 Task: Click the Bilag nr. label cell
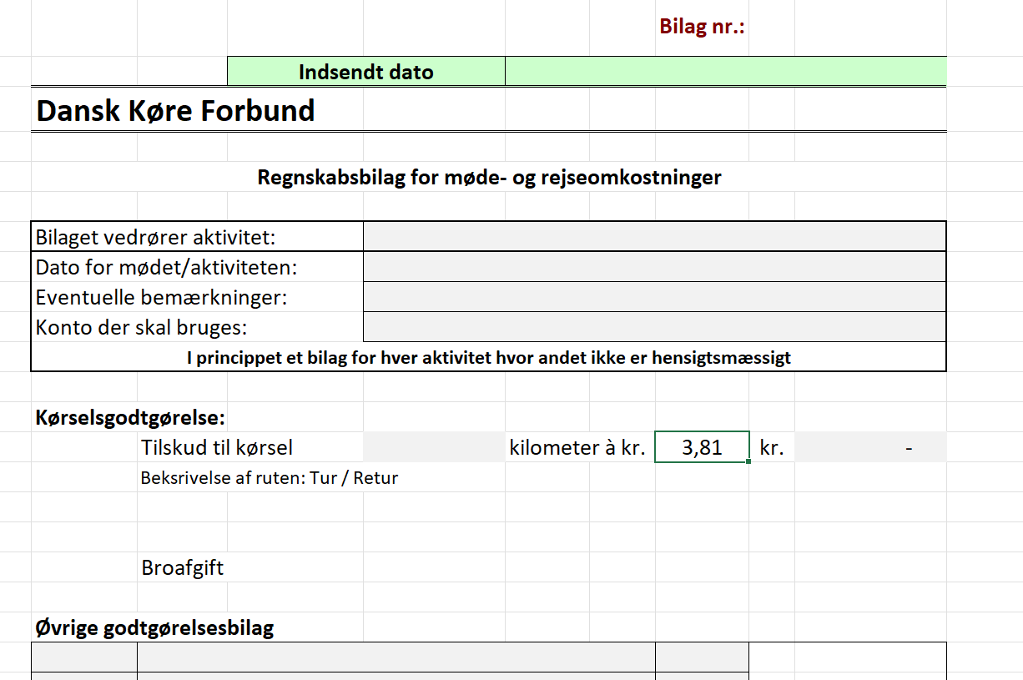coord(702,27)
